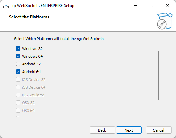Check the iOS Simulator box
The height and width of the screenshot is (138, 176).
pyautogui.click(x=18, y=95)
